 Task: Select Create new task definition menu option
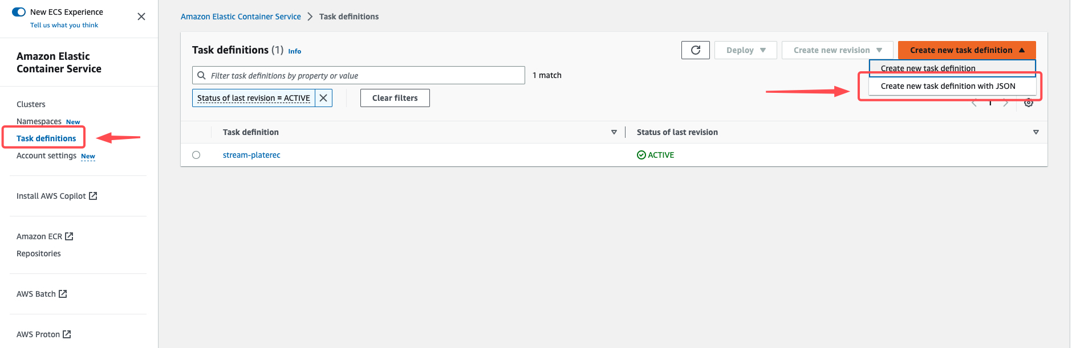pyautogui.click(x=928, y=68)
